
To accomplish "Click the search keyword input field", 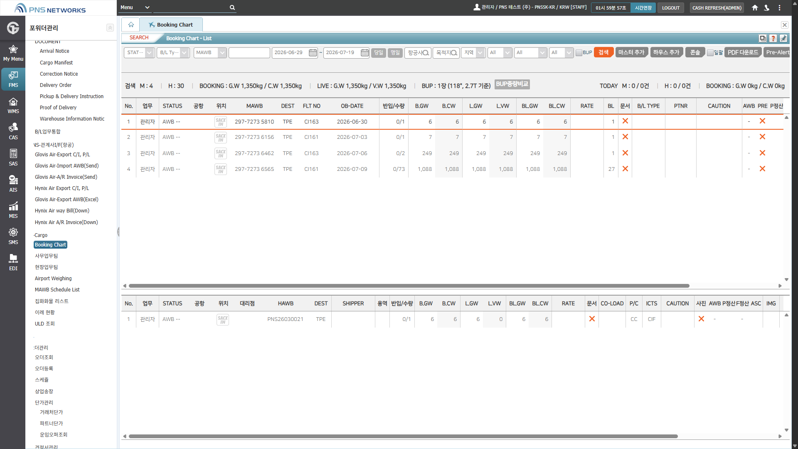I will click(x=249, y=53).
